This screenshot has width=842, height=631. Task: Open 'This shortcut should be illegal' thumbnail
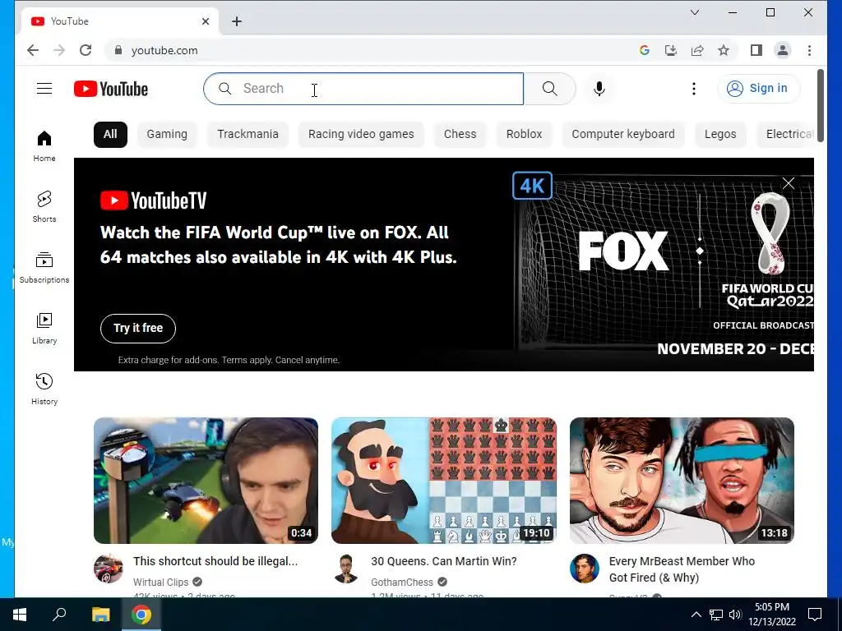pyautogui.click(x=206, y=481)
